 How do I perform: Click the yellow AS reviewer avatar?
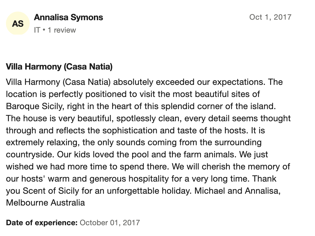click(x=18, y=23)
